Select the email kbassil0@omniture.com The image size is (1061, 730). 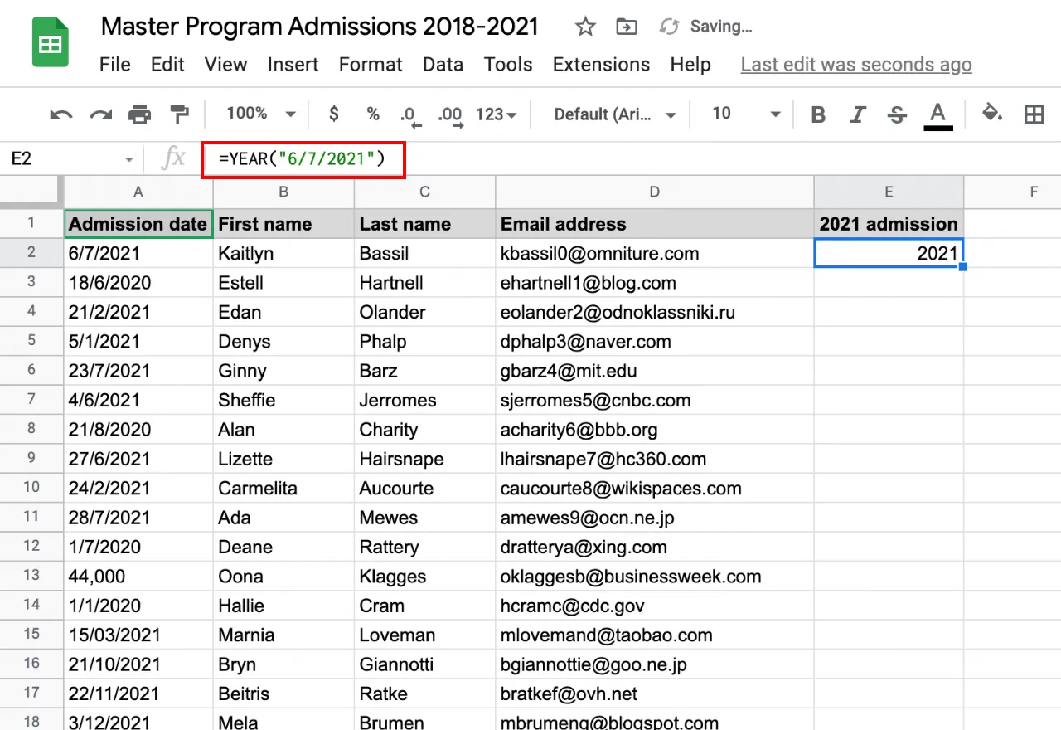pos(654,253)
